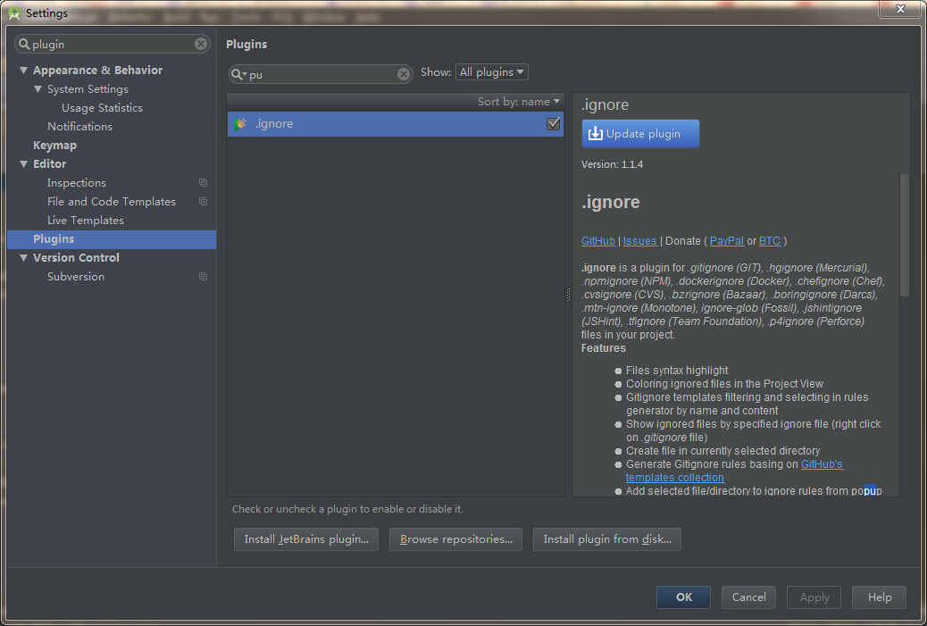Image resolution: width=927 pixels, height=626 pixels.
Task: Close the Settings dialog window
Action: coord(900,9)
